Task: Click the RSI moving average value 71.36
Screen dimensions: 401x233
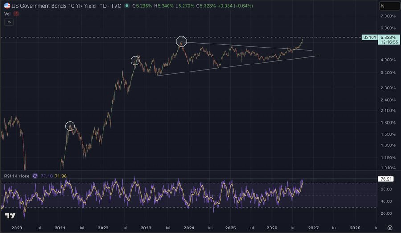Action: pos(61,176)
